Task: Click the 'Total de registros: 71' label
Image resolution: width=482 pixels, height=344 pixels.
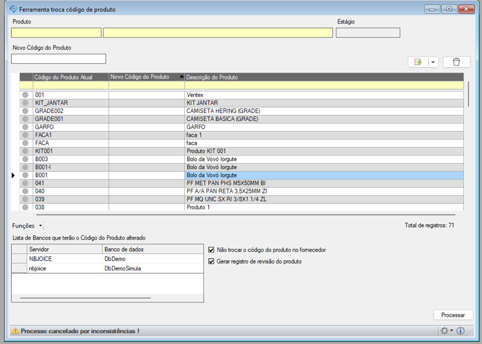Action: tap(429, 225)
